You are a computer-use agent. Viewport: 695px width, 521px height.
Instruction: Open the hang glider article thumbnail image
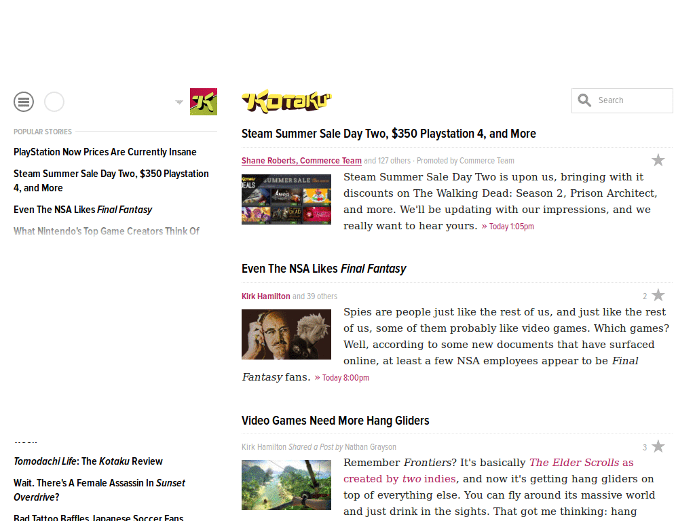[x=286, y=485]
